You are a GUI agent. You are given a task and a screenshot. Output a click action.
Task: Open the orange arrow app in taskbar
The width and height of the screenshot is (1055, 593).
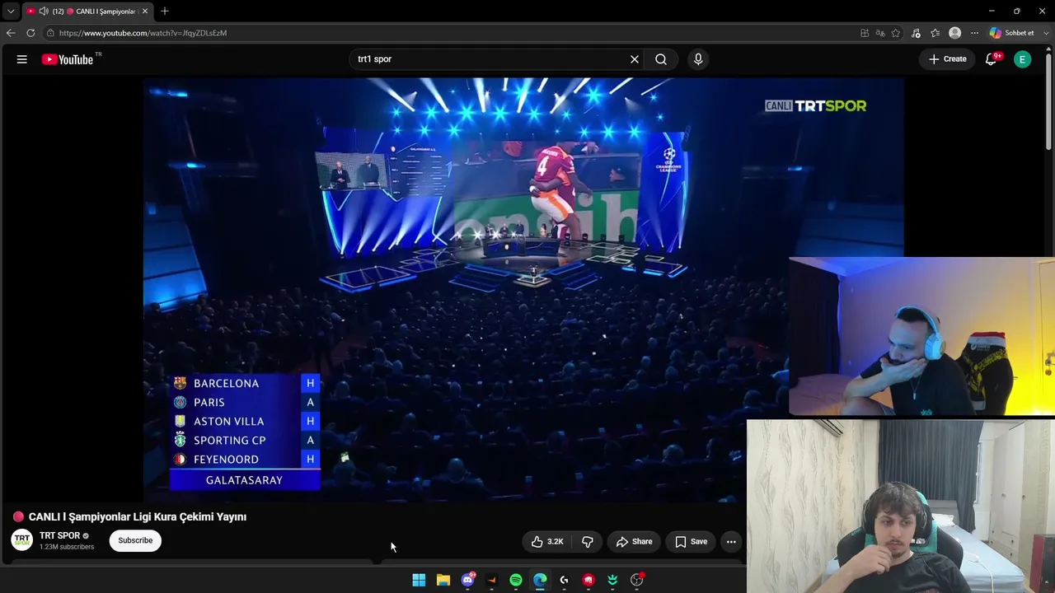(x=491, y=580)
